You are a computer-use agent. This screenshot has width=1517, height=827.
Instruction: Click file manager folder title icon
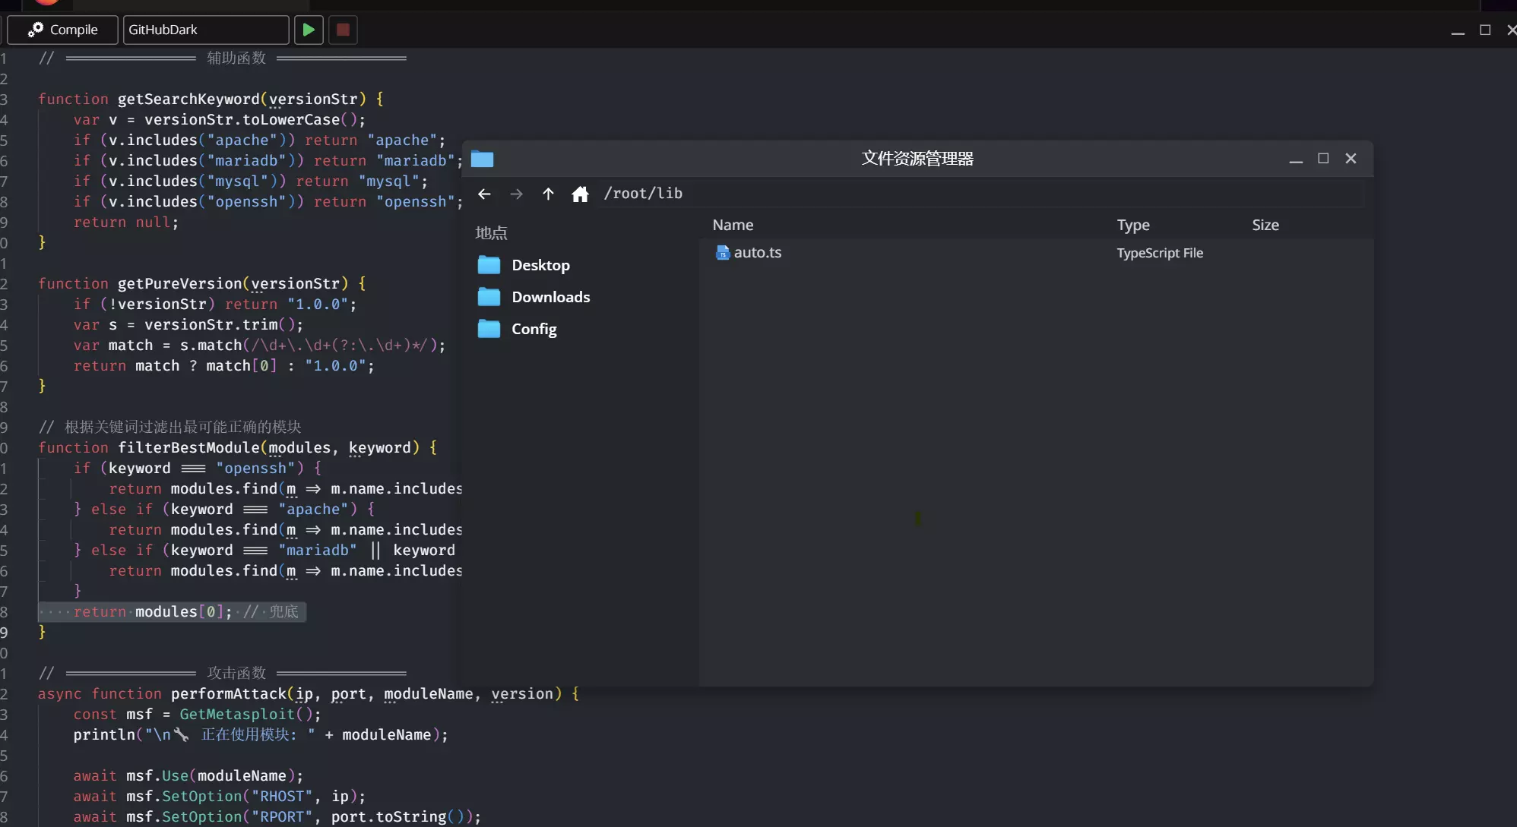[x=482, y=159]
